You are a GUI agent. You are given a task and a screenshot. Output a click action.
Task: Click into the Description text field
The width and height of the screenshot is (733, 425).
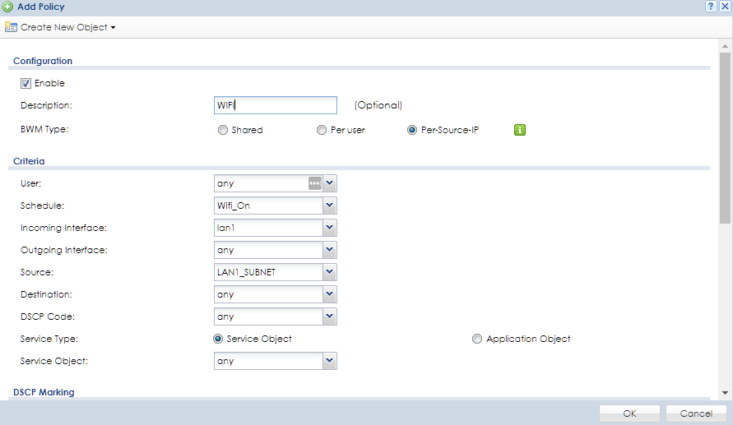click(x=275, y=105)
